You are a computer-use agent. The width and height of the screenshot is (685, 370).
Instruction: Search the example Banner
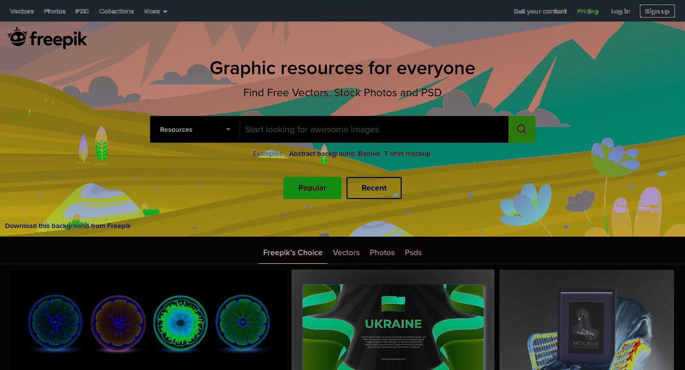[x=369, y=153]
